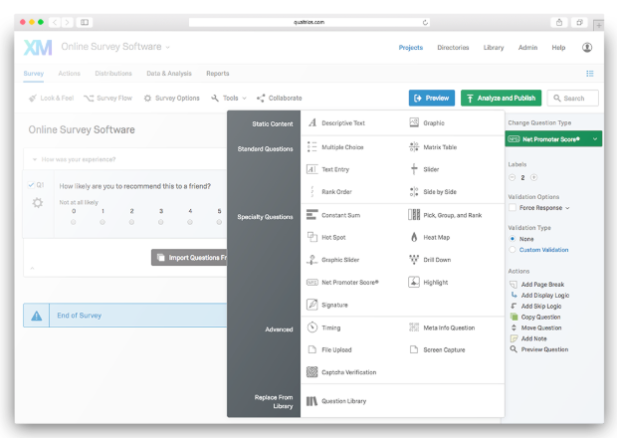617x438 pixels.
Task: Select the Screen Capture question type
Action: click(x=437, y=349)
